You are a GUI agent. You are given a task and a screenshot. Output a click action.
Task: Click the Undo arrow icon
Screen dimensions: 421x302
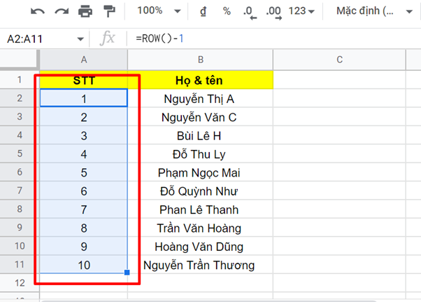coord(38,12)
